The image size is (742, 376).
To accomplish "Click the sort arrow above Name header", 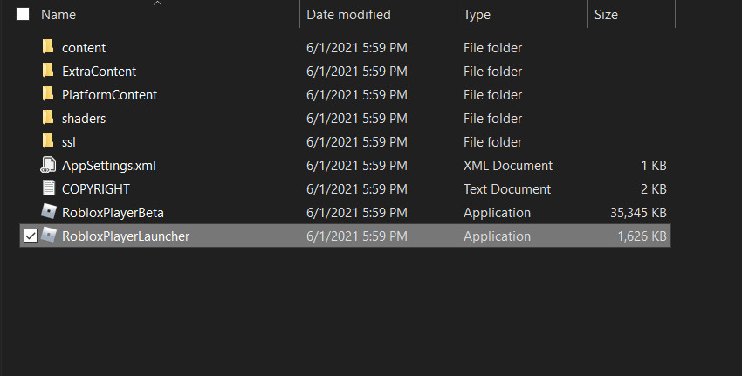I will tap(158, 3).
